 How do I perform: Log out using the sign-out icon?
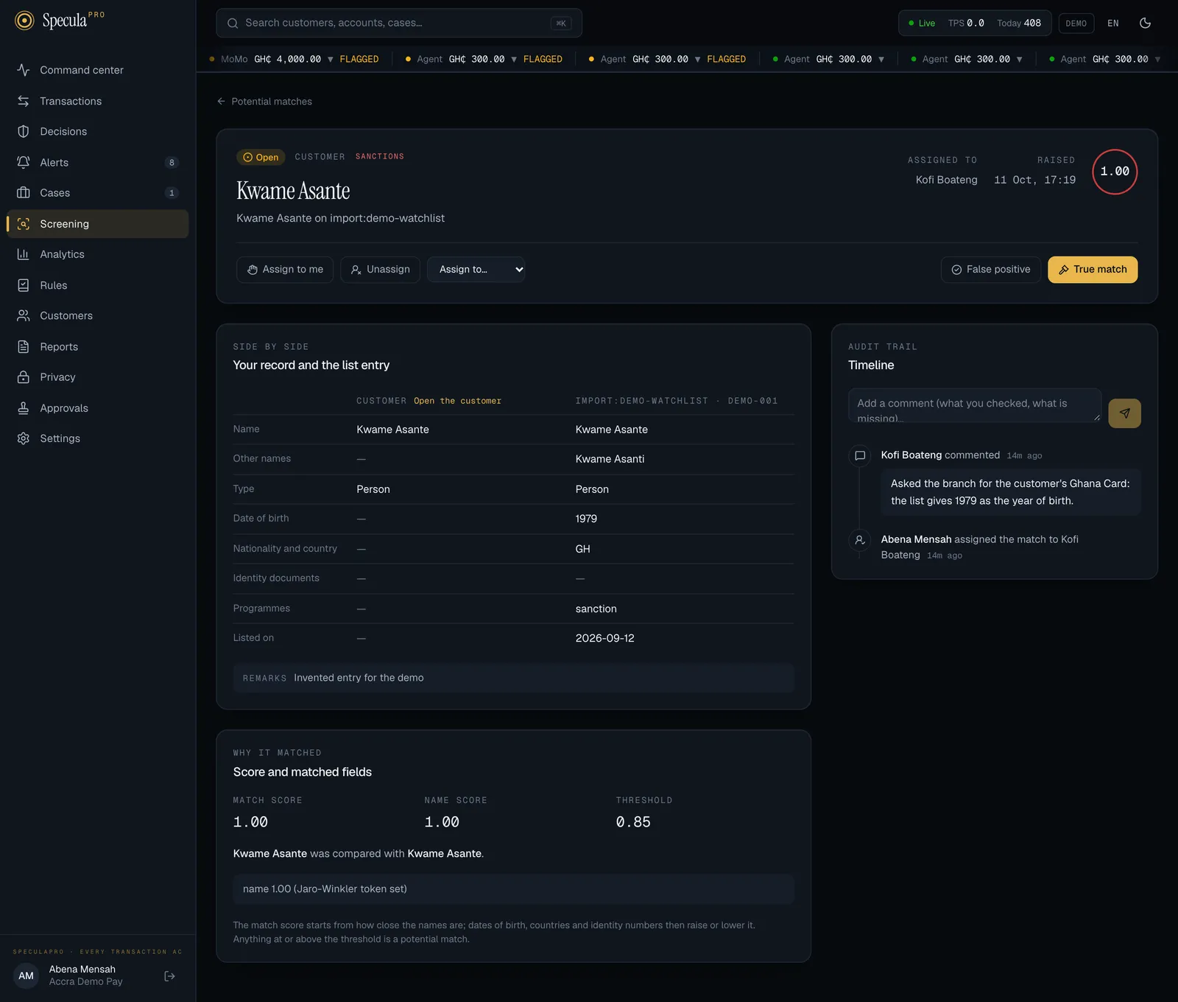pyautogui.click(x=170, y=976)
